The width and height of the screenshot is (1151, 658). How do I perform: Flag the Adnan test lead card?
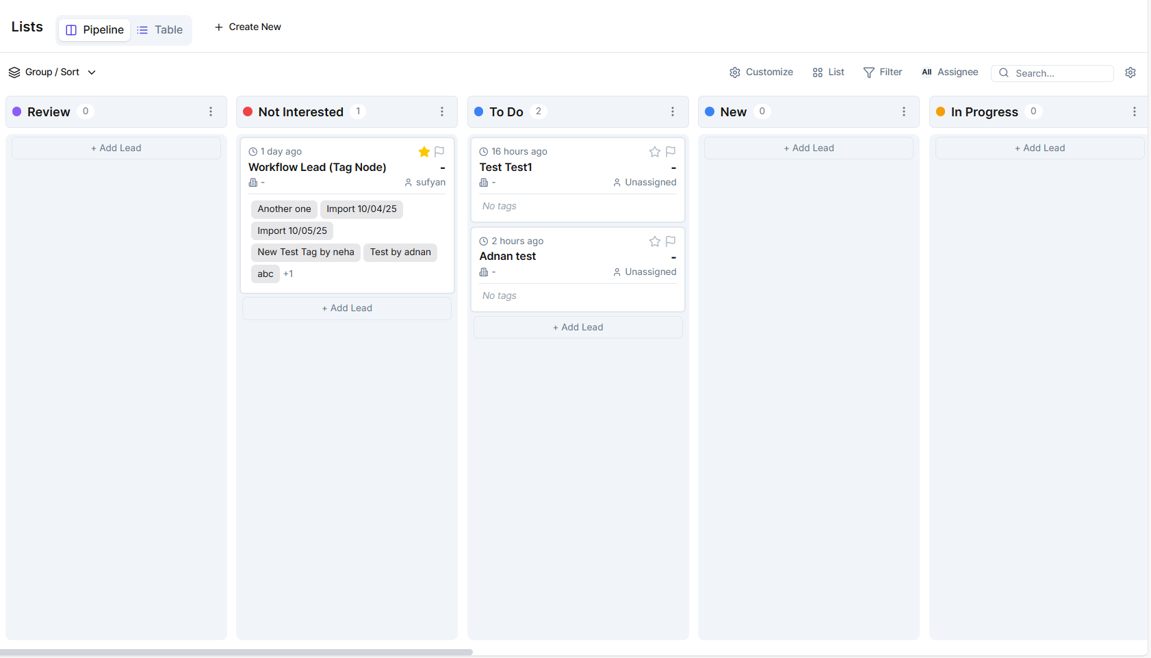click(671, 241)
